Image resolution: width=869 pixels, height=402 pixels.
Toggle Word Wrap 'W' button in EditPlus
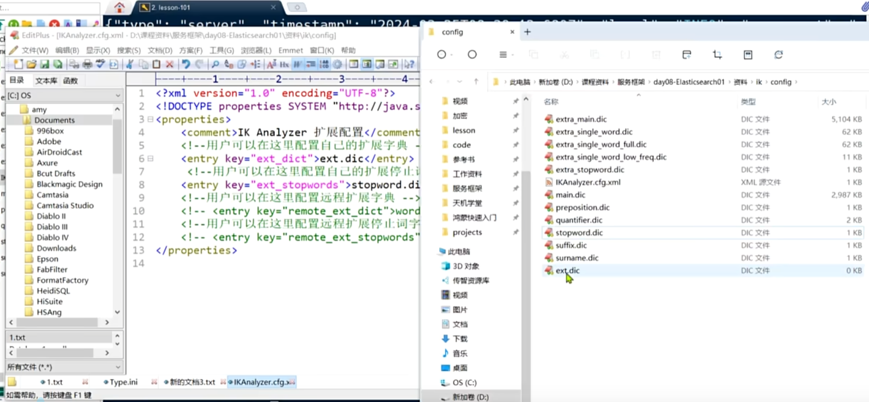pos(298,64)
